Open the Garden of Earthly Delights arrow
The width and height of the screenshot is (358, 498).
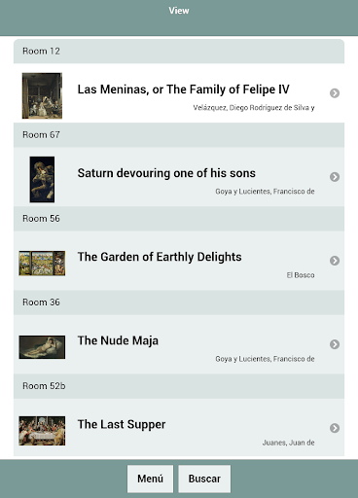click(335, 261)
